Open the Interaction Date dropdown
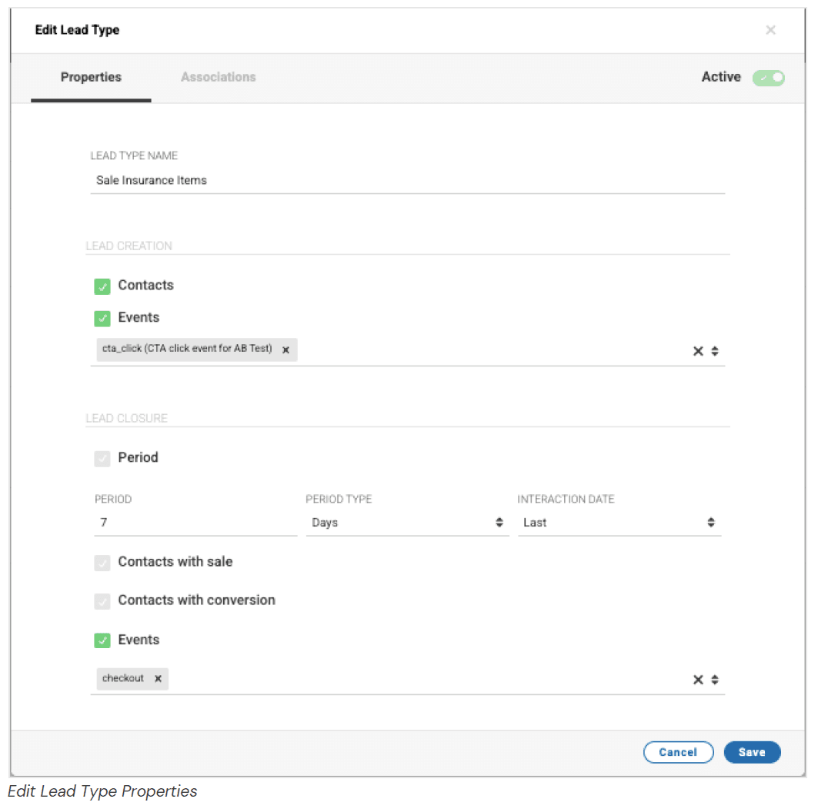Image resolution: width=818 pixels, height=809 pixels. coord(619,523)
